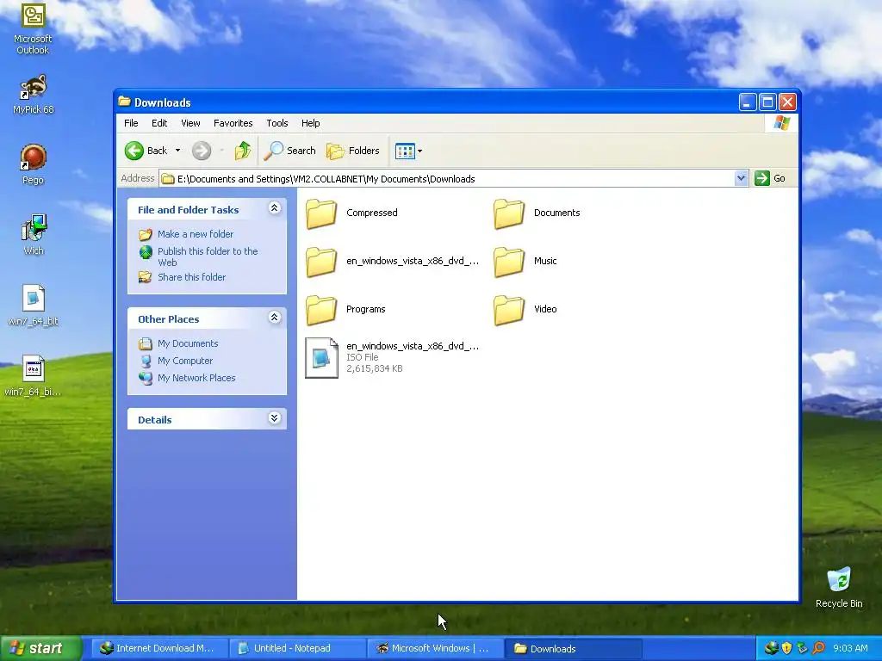Viewport: 882px width, 661px height.
Task: Collapse the File and Folder Tasks panel
Action: (275, 208)
